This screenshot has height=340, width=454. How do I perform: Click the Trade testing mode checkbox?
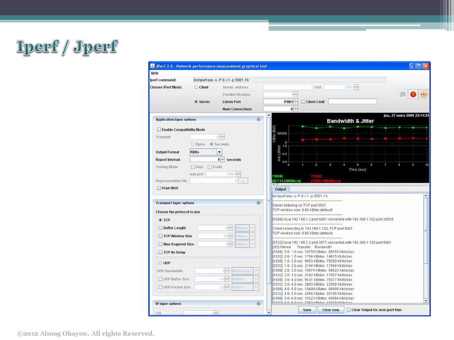click(210, 167)
